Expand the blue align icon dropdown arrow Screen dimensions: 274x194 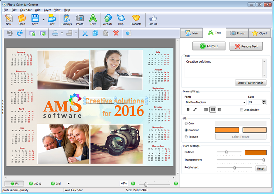(x=62, y=33)
